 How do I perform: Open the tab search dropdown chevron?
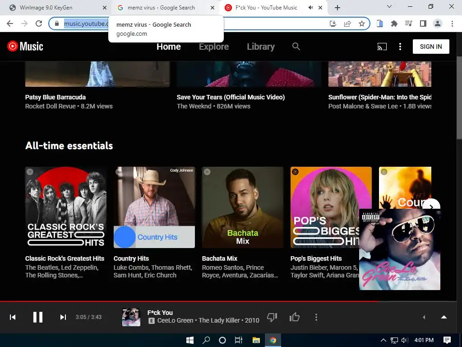tap(389, 6)
